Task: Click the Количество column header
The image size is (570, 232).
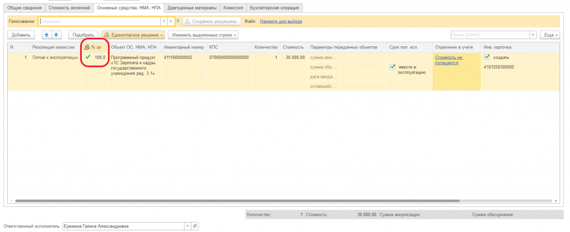Action: pyautogui.click(x=266, y=47)
